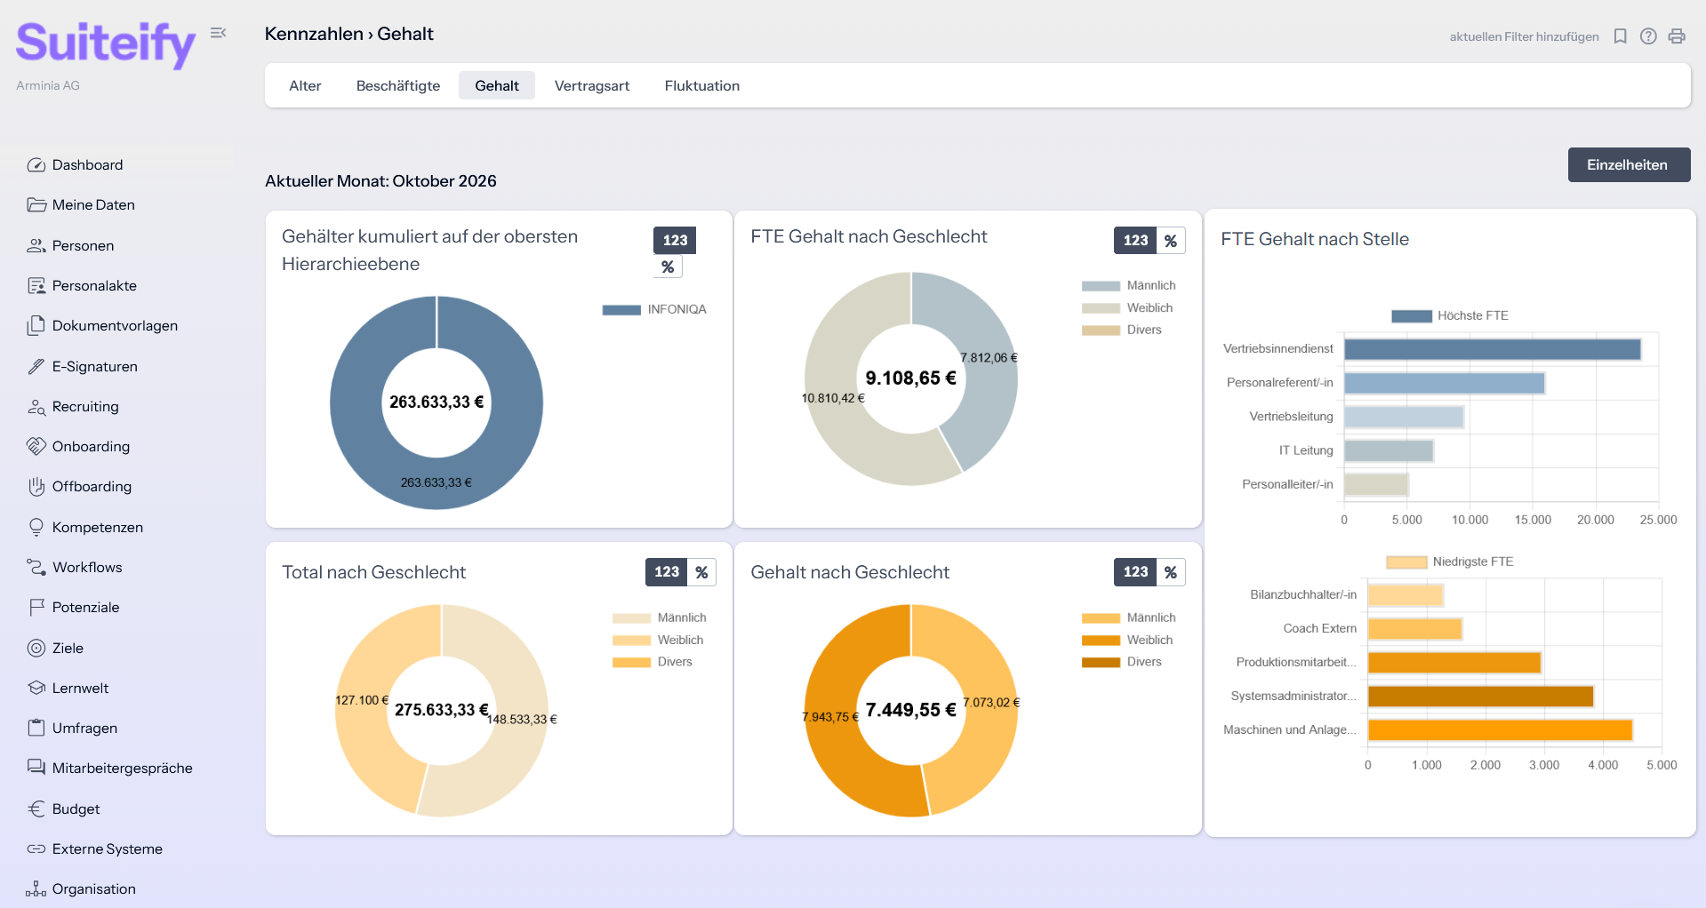The image size is (1706, 908).
Task: Switch to the Fluktuation tab
Action: 702,86
